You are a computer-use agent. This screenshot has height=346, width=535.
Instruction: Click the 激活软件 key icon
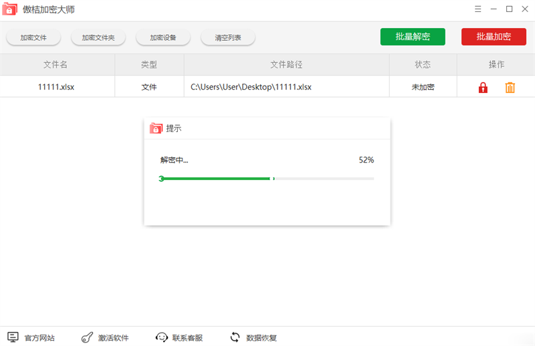86,337
